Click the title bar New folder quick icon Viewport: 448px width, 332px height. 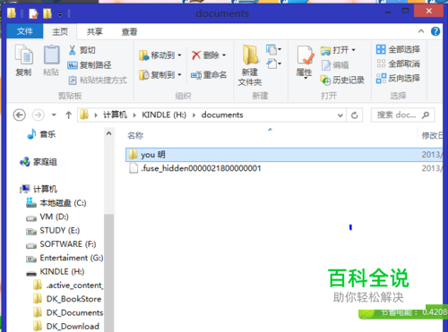coord(47,13)
